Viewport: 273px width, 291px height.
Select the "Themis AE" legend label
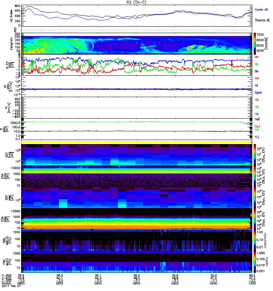tap(262, 20)
